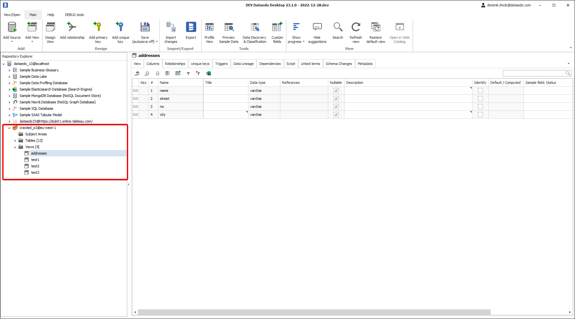Switch to the Data Lineage tab
Screen dimensions: 575x319
[243, 64]
